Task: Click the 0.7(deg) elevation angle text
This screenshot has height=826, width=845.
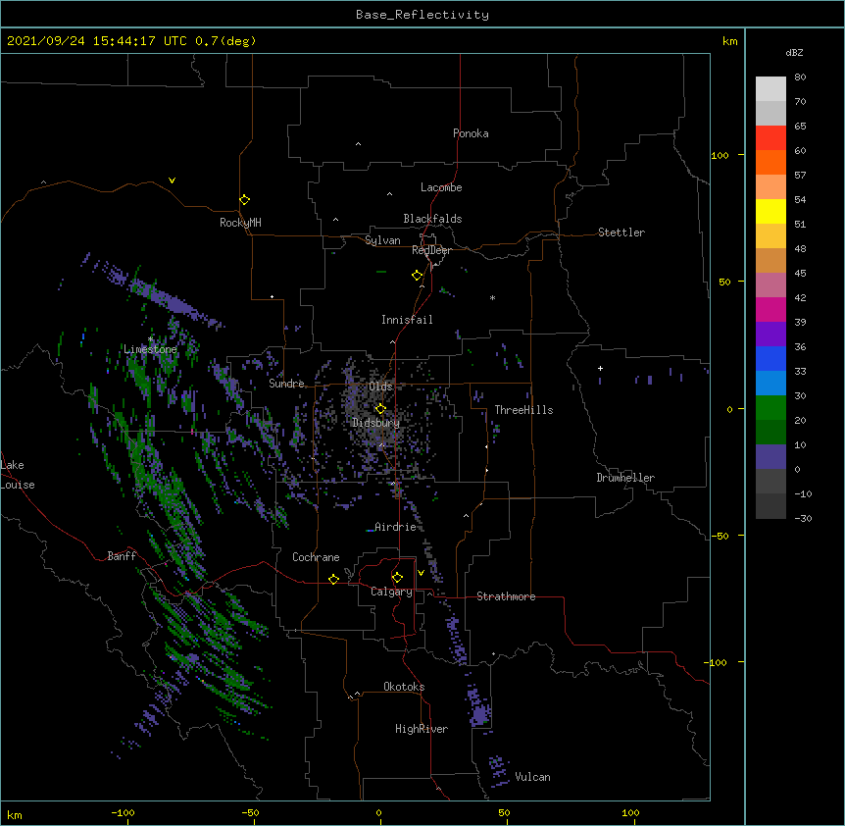Action: pos(225,41)
